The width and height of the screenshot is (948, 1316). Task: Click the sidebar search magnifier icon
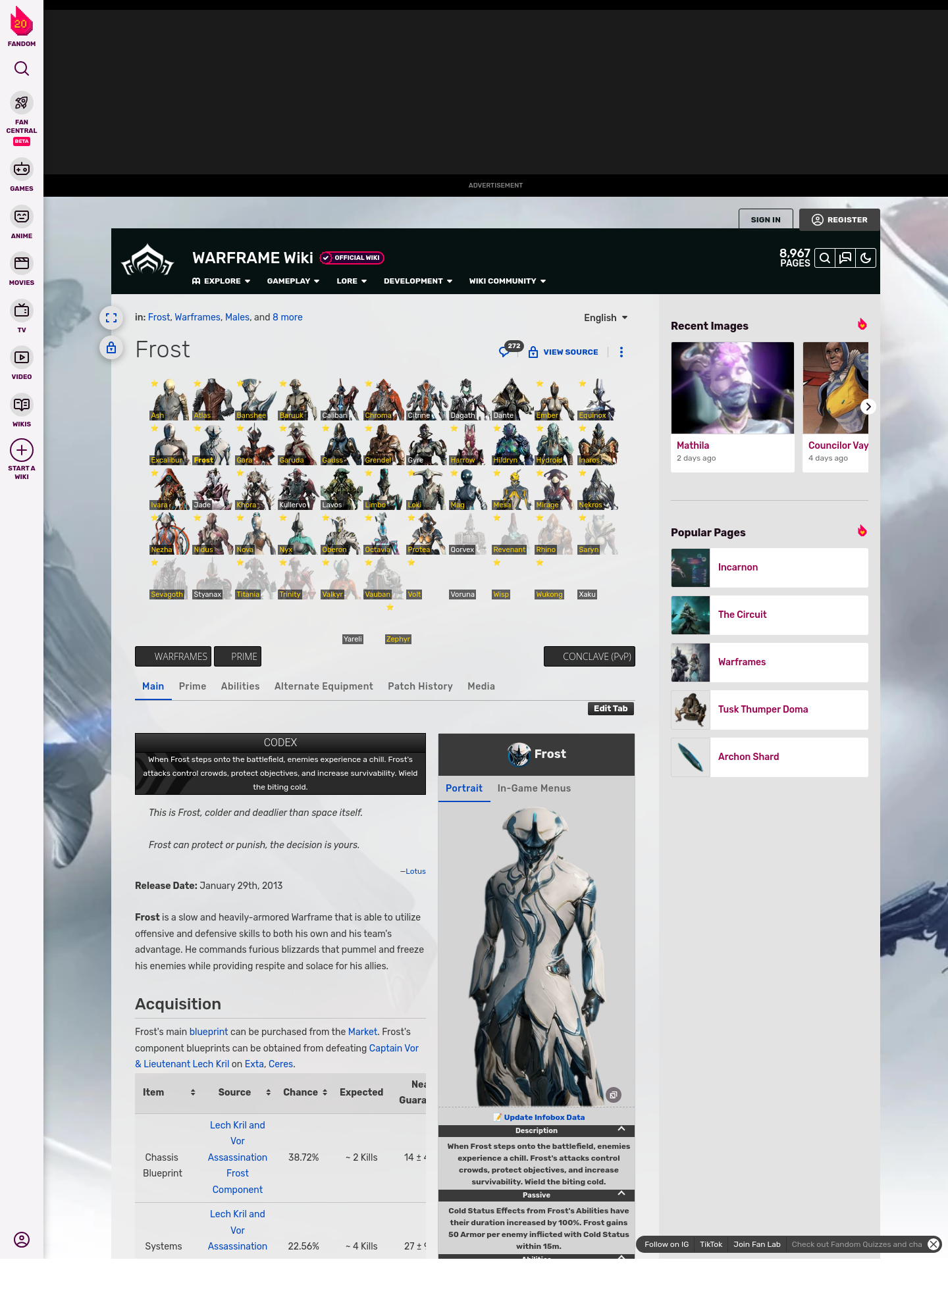pyautogui.click(x=22, y=68)
